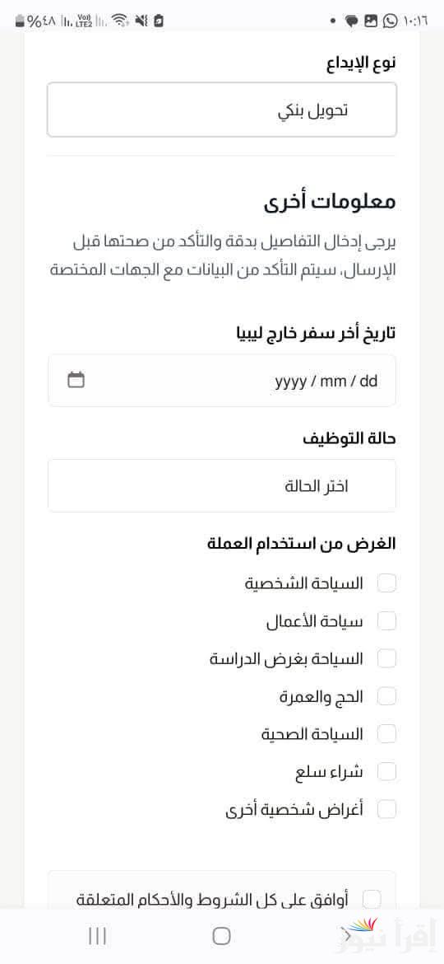Tap the chat message notification icon
Image resolution: width=444 pixels, height=964 pixels.
click(351, 21)
